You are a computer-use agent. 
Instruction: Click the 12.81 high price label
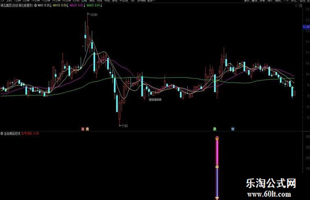[x=94, y=15]
